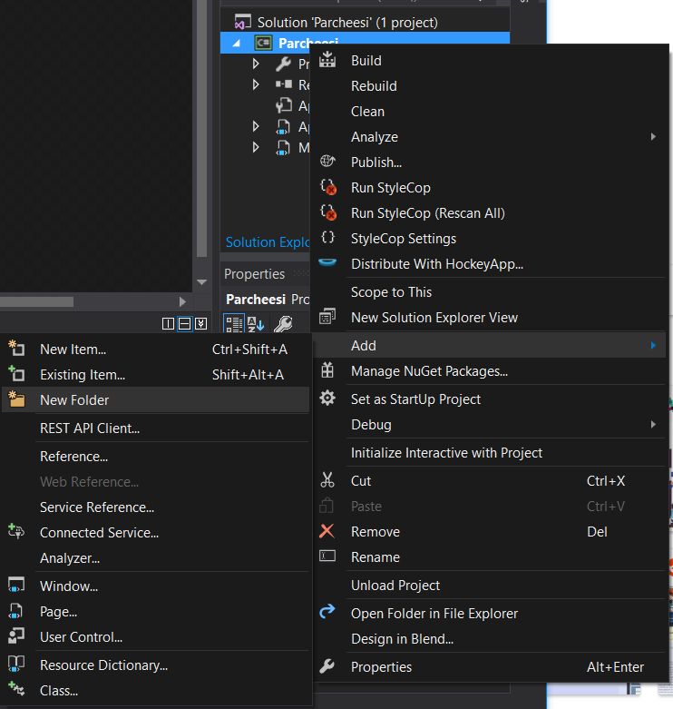Click the Open Folder in File Explorer arrow icon
The height and width of the screenshot is (709, 673).
pos(328,614)
